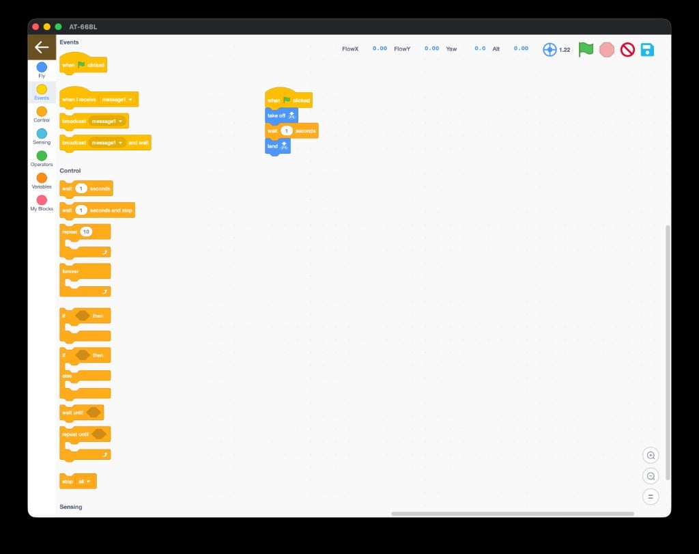Select the Operators category circle
The image size is (699, 554).
[42, 156]
